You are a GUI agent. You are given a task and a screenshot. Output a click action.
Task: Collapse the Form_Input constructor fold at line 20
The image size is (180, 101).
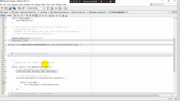click(6, 18)
